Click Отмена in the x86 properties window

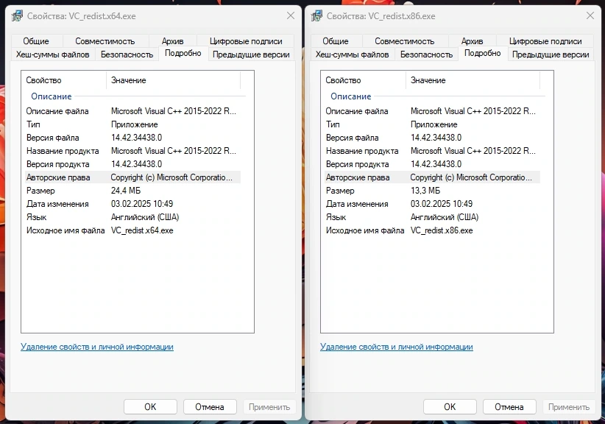(509, 407)
